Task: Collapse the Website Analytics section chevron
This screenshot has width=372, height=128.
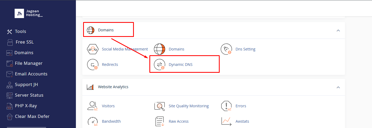Action: 338,87
